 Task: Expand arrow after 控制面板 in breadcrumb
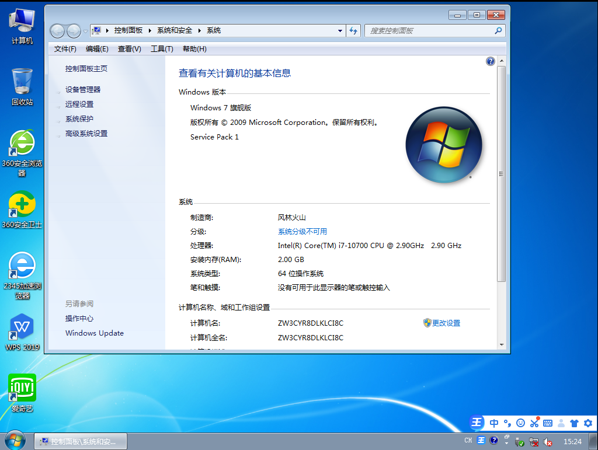150,30
